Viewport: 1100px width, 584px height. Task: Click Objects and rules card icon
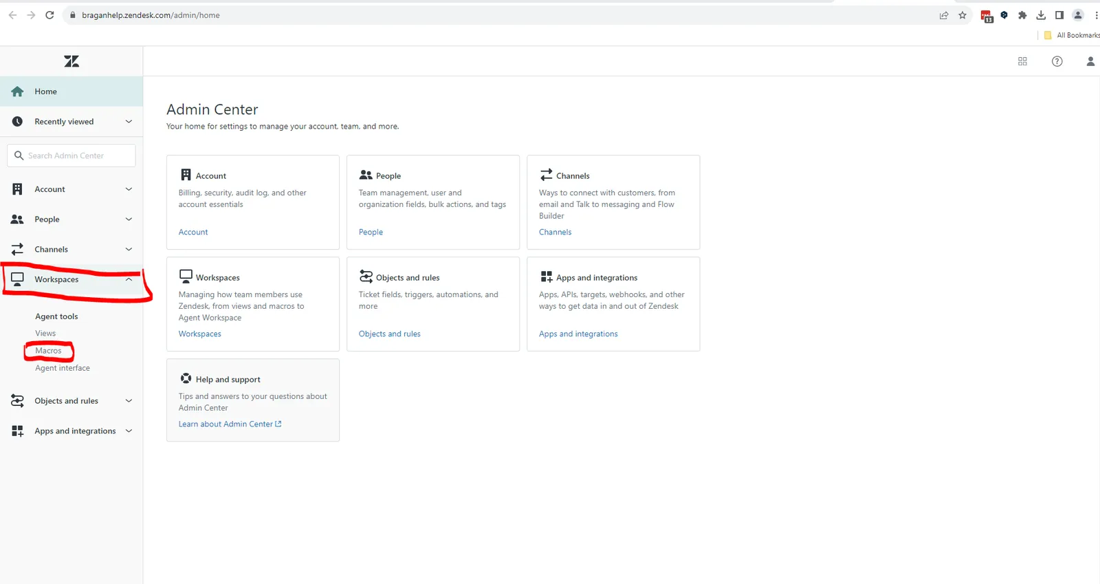(366, 277)
